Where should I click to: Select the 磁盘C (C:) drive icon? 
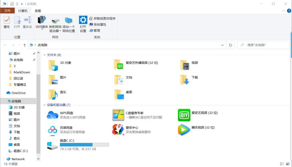click(52, 146)
